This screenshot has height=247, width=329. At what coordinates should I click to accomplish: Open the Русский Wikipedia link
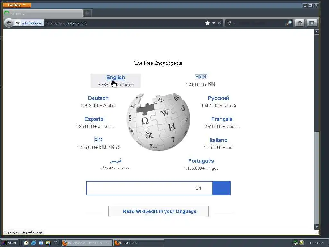click(218, 98)
